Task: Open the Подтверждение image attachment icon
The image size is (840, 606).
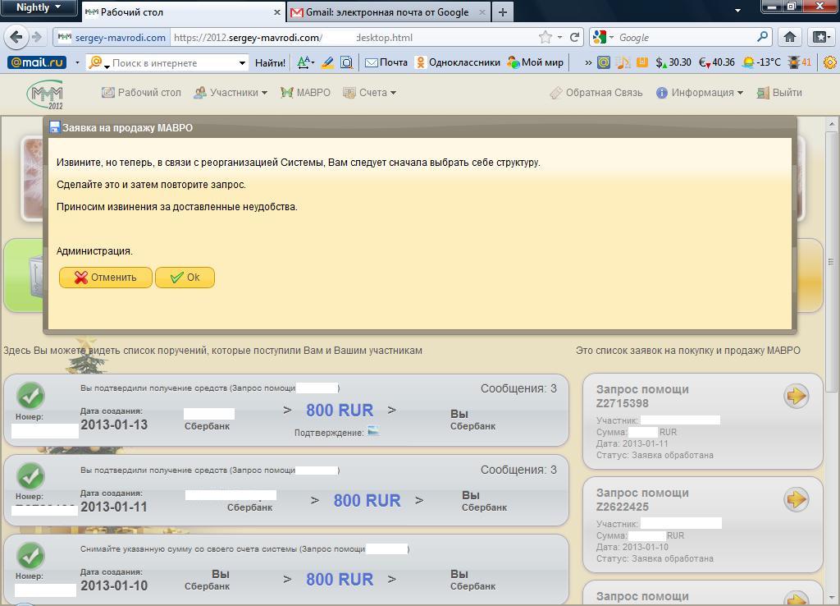Action: 373,431
